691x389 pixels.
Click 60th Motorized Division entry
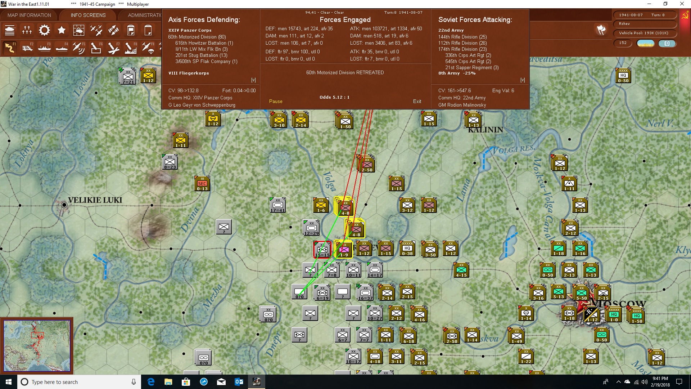(197, 37)
